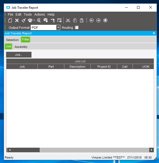Open the Output Format dropdown arrow
159x163 pixels.
pos(58,27)
